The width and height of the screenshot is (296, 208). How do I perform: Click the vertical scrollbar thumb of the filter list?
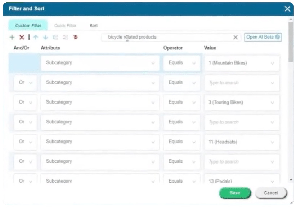tap(291, 42)
